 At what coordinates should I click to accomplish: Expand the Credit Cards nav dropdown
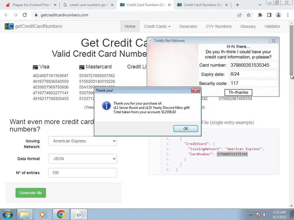[x=157, y=26]
